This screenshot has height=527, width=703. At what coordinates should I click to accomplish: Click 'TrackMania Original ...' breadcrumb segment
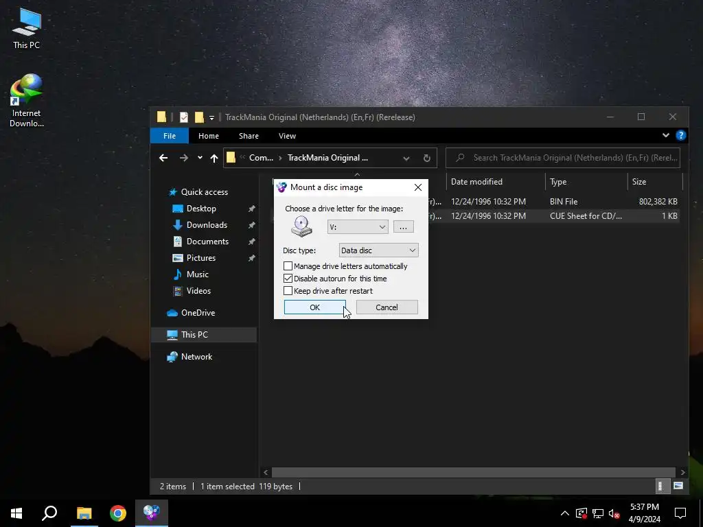[327, 158]
